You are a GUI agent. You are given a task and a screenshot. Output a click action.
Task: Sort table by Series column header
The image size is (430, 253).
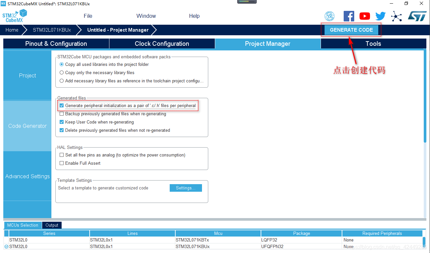(x=49, y=233)
